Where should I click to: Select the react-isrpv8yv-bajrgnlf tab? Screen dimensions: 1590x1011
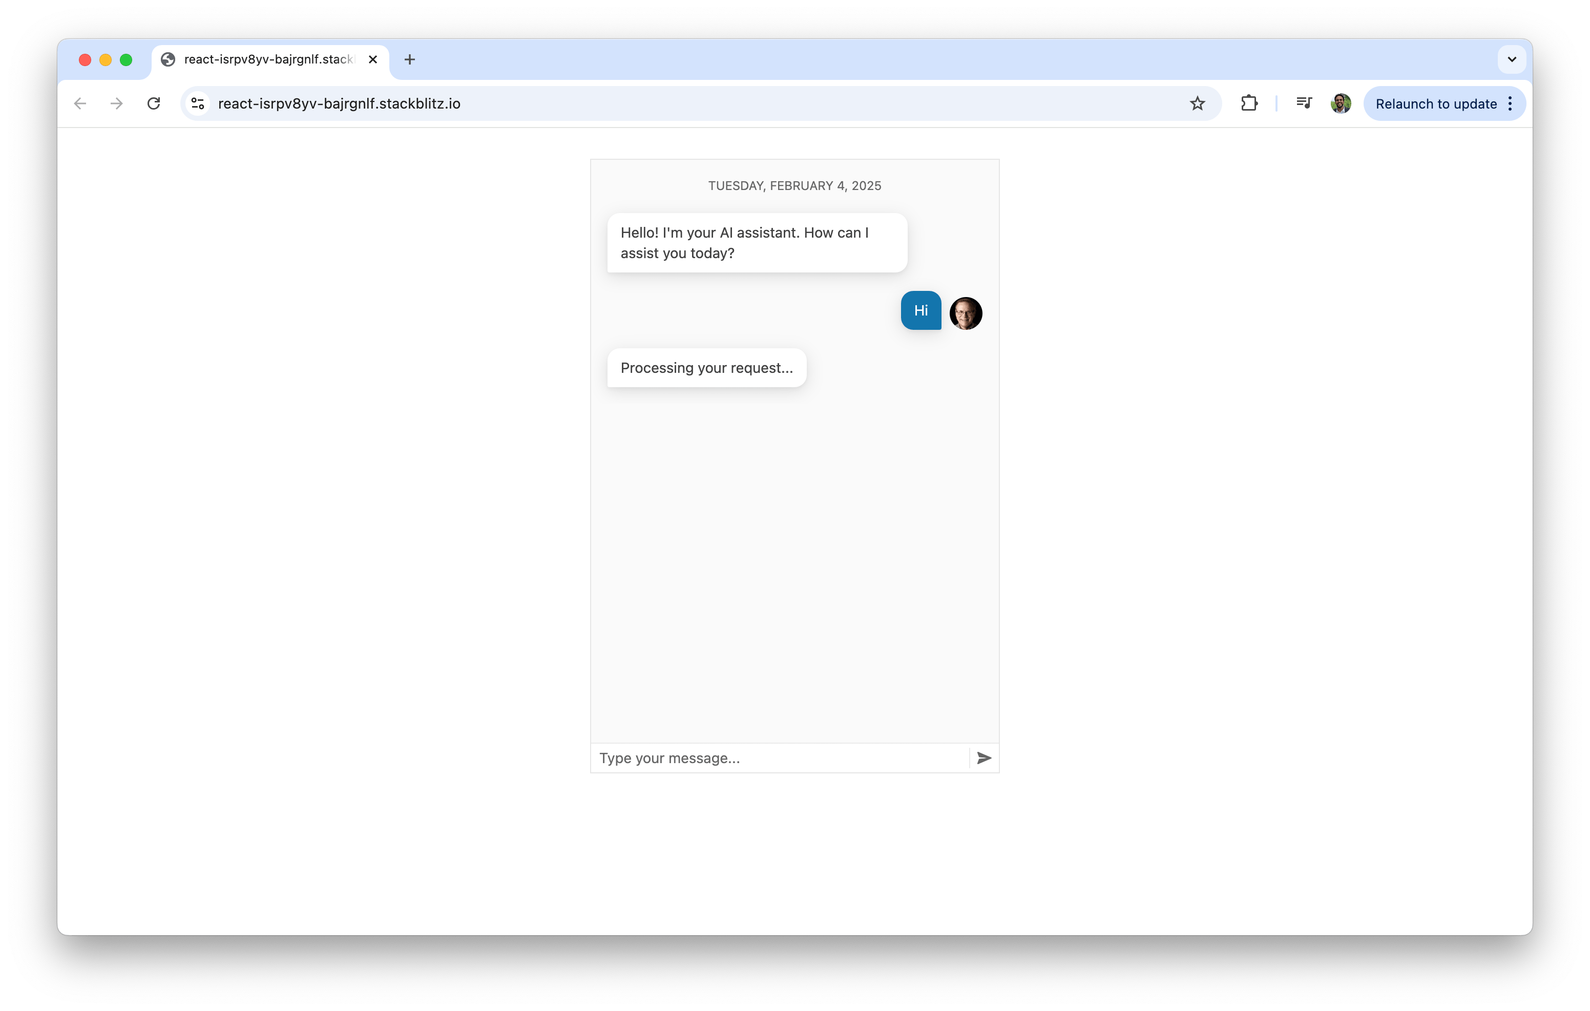click(x=269, y=59)
